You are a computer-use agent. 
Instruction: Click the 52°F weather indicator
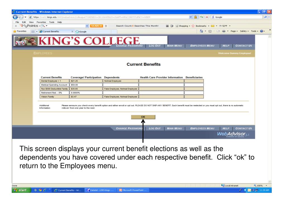pos(223,26)
